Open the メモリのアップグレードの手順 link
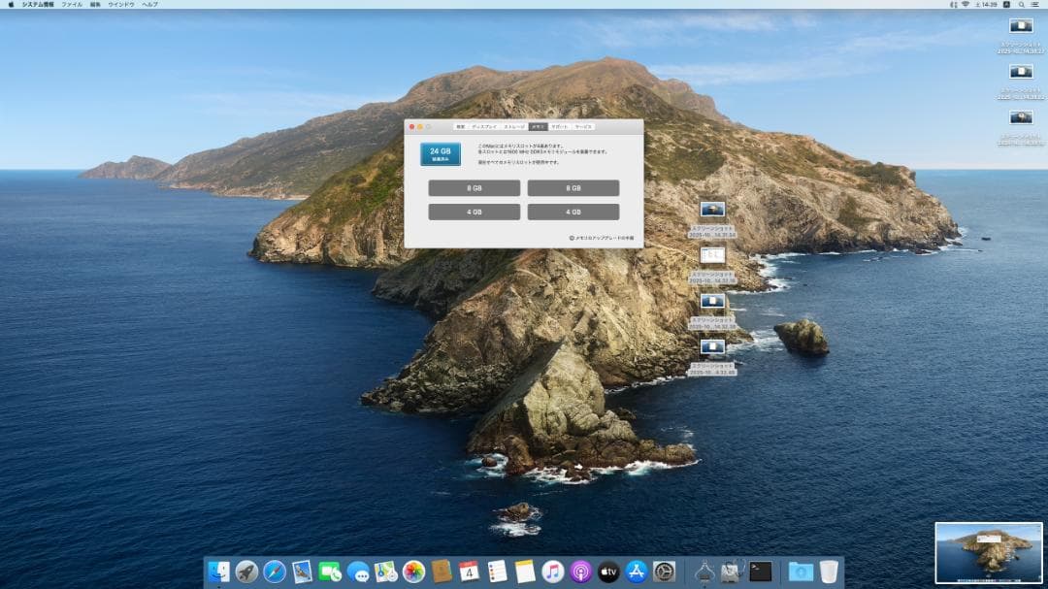This screenshot has height=589, width=1048. pos(604,237)
